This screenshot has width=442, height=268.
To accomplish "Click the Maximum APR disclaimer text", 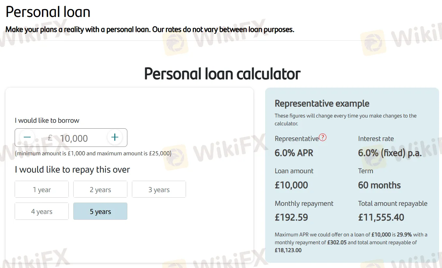I will pyautogui.click(x=351, y=242).
